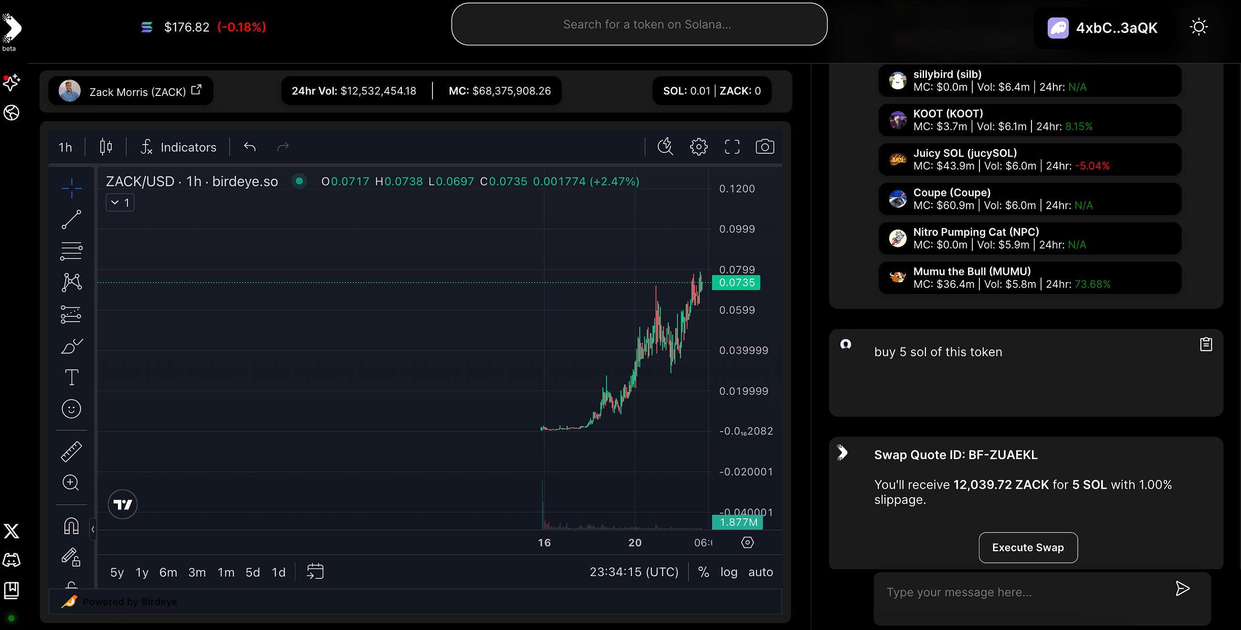Take a chart snapshot with camera icon
This screenshot has height=630, width=1241.
[765, 147]
